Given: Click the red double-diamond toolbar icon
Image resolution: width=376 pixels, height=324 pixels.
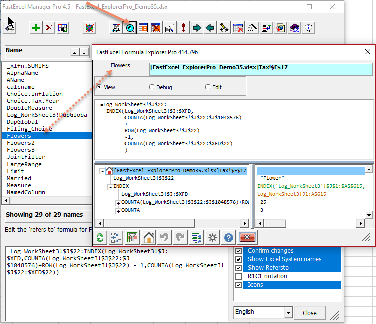Looking at the screenshot, I should (183, 28).
